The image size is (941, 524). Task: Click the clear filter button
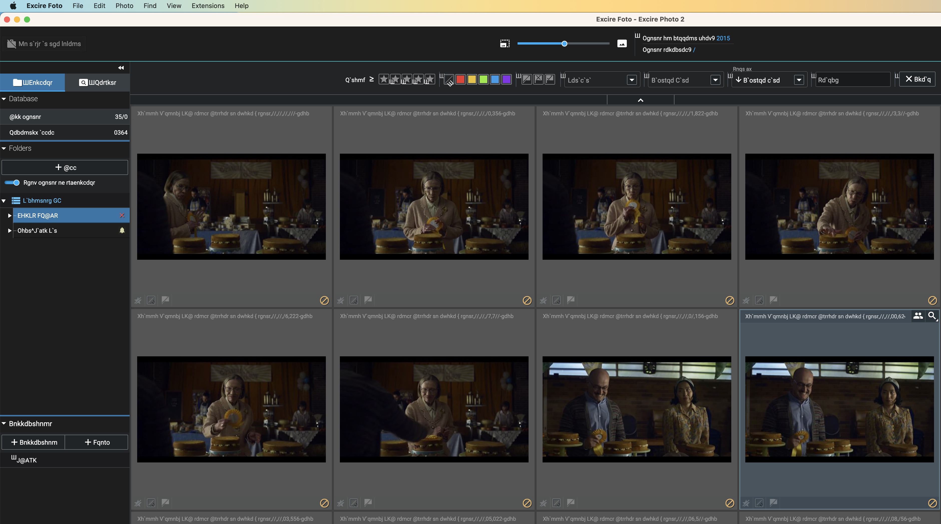coord(917,79)
